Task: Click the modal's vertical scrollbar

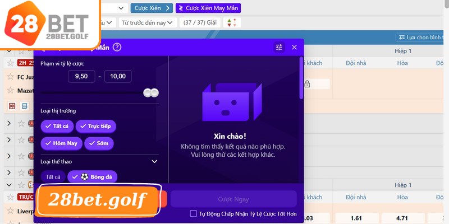Action: point(301,78)
